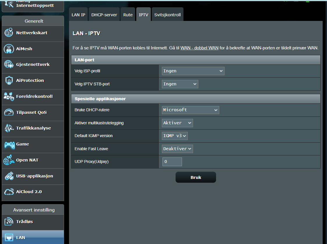Screen dimensions: 327x244
Task: Click the Enable Fast Leave label
Action: tap(91, 149)
